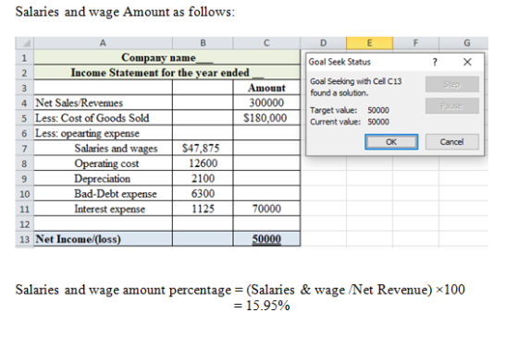Click the 2100 depreciation value
Viewport: 518px width, 337px height.
pos(203,178)
